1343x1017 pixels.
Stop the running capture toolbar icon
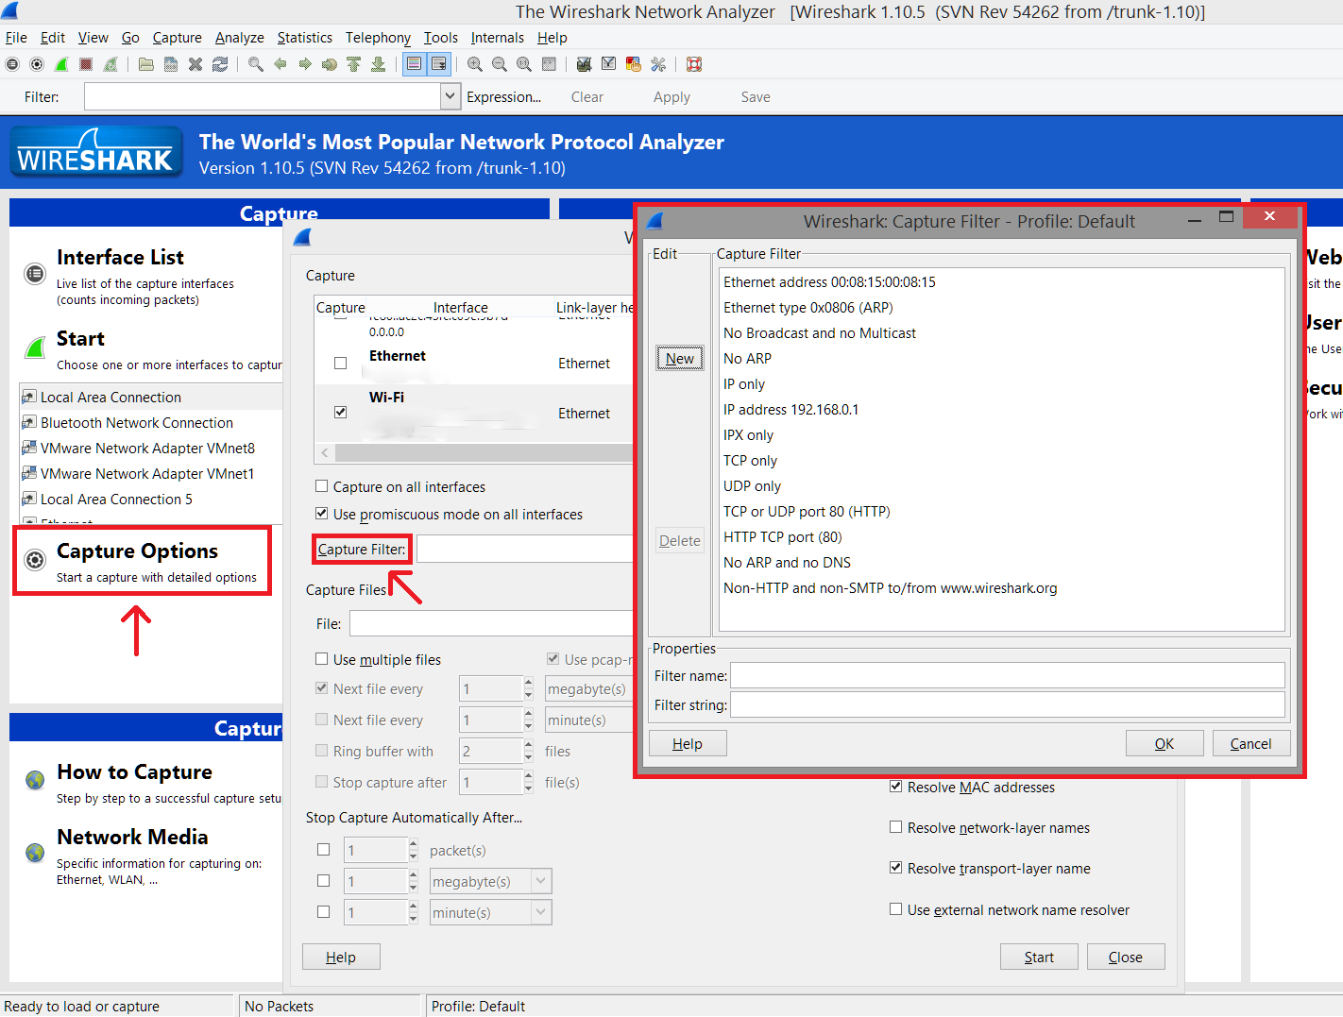point(86,64)
